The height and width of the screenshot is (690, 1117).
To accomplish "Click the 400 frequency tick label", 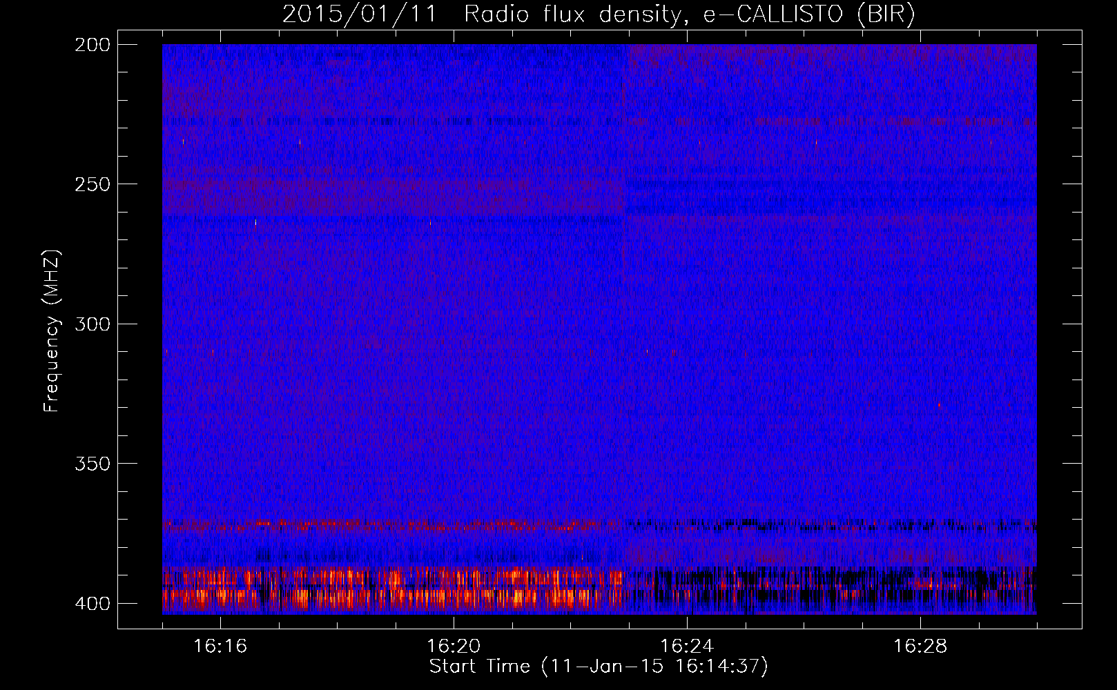I will point(92,604).
